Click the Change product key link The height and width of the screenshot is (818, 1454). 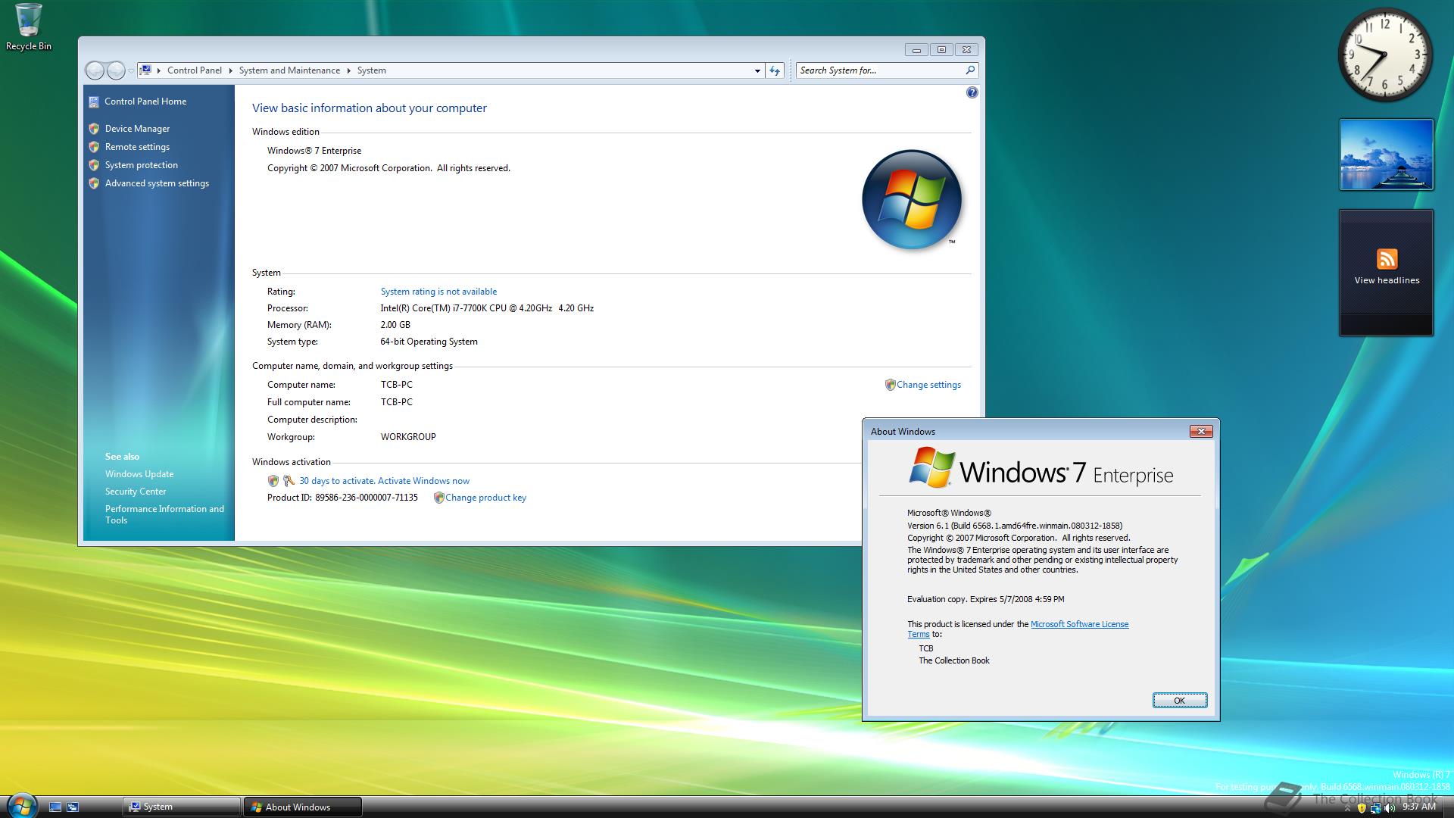point(485,498)
